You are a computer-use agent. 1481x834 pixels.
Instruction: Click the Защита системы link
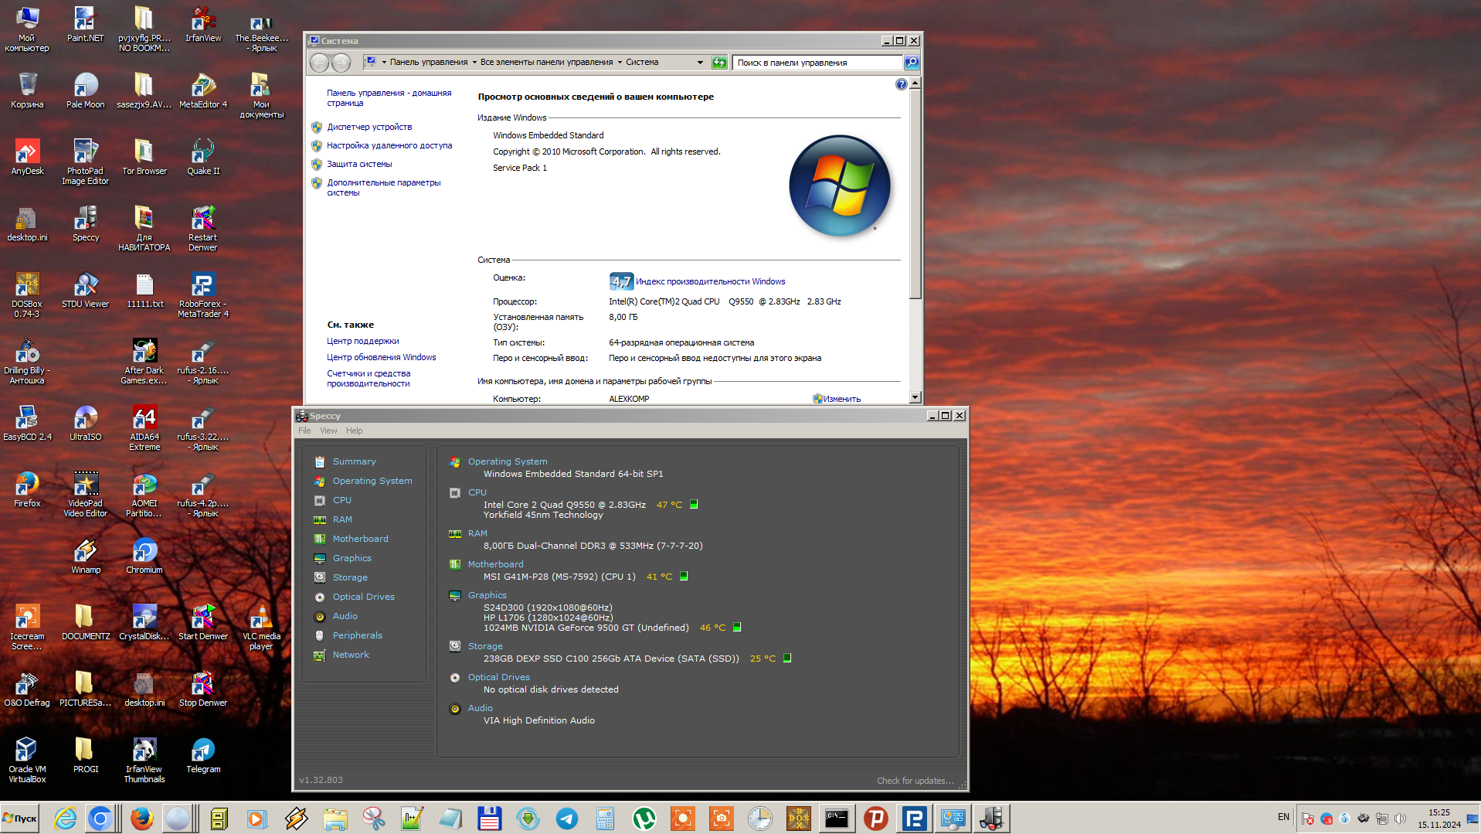(359, 164)
